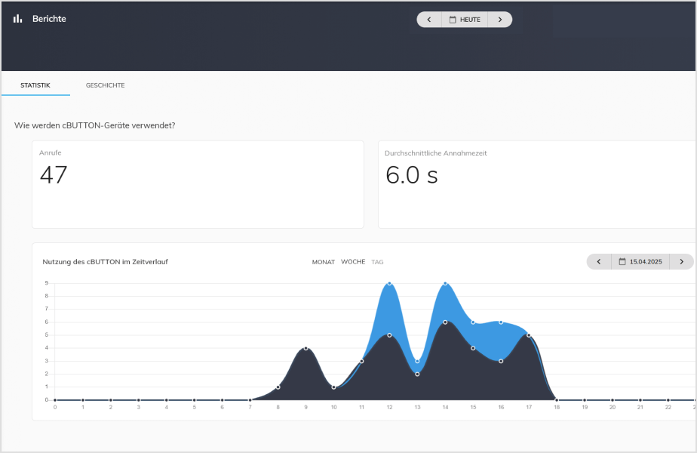This screenshot has height=453, width=697.
Task: Click the blue peak data point at hour 12
Action: tap(389, 283)
